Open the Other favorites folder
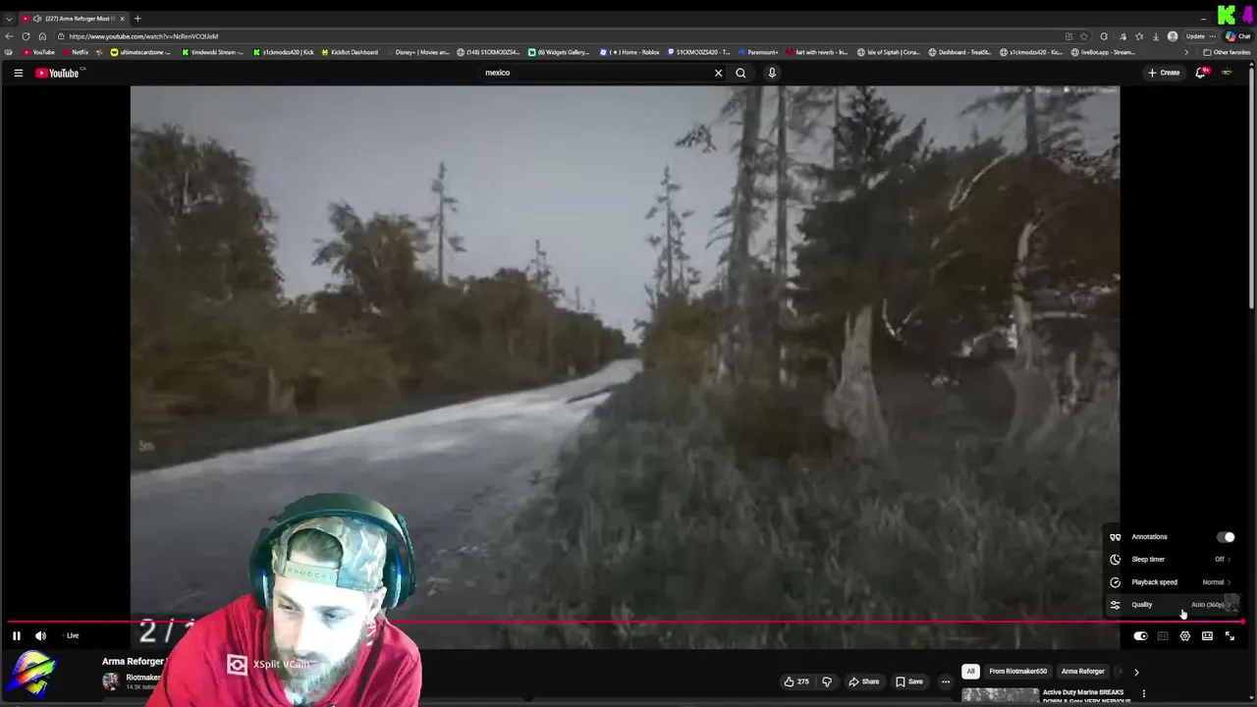1257x707 pixels. pyautogui.click(x=1227, y=52)
